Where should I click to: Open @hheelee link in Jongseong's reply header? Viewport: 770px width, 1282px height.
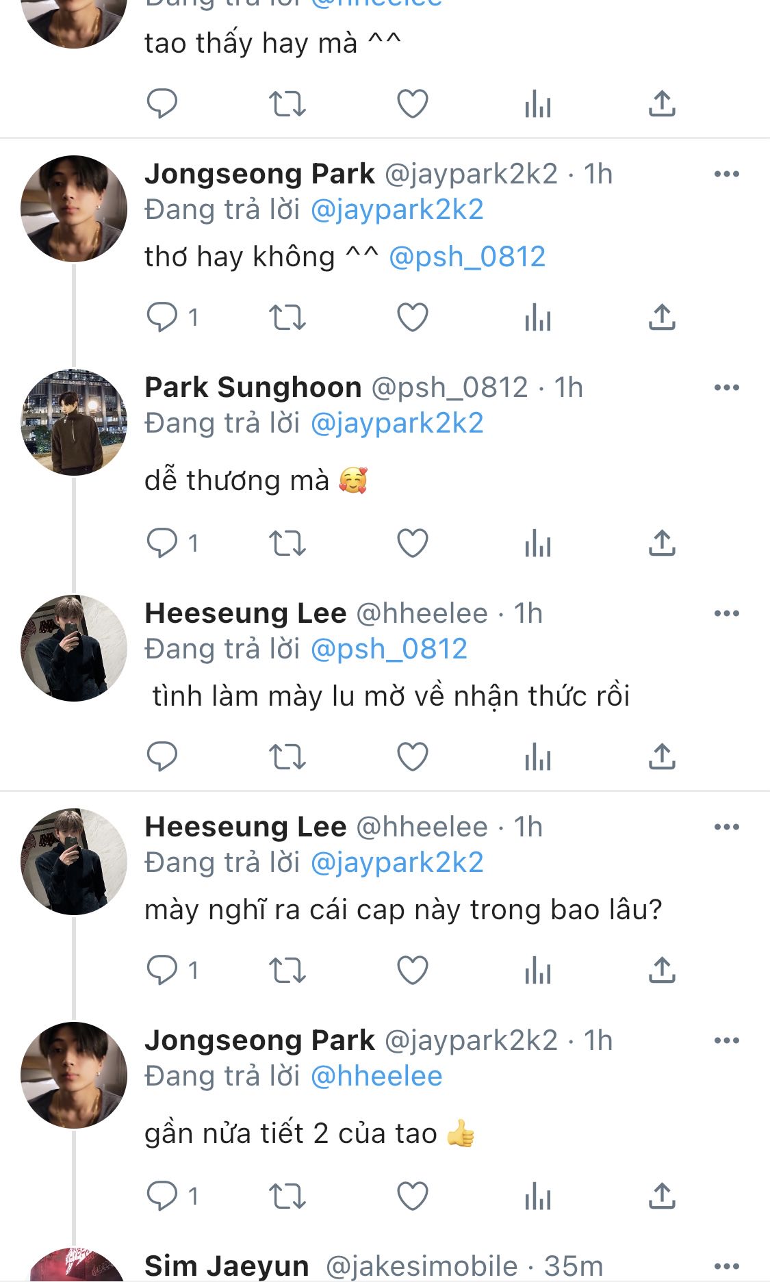point(376,1077)
